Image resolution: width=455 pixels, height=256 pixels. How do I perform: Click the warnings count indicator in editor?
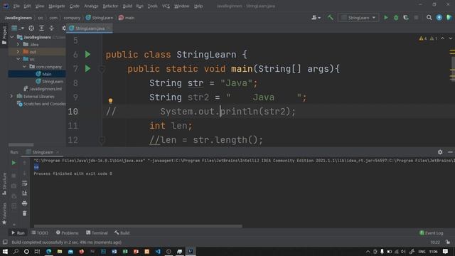tap(428, 38)
